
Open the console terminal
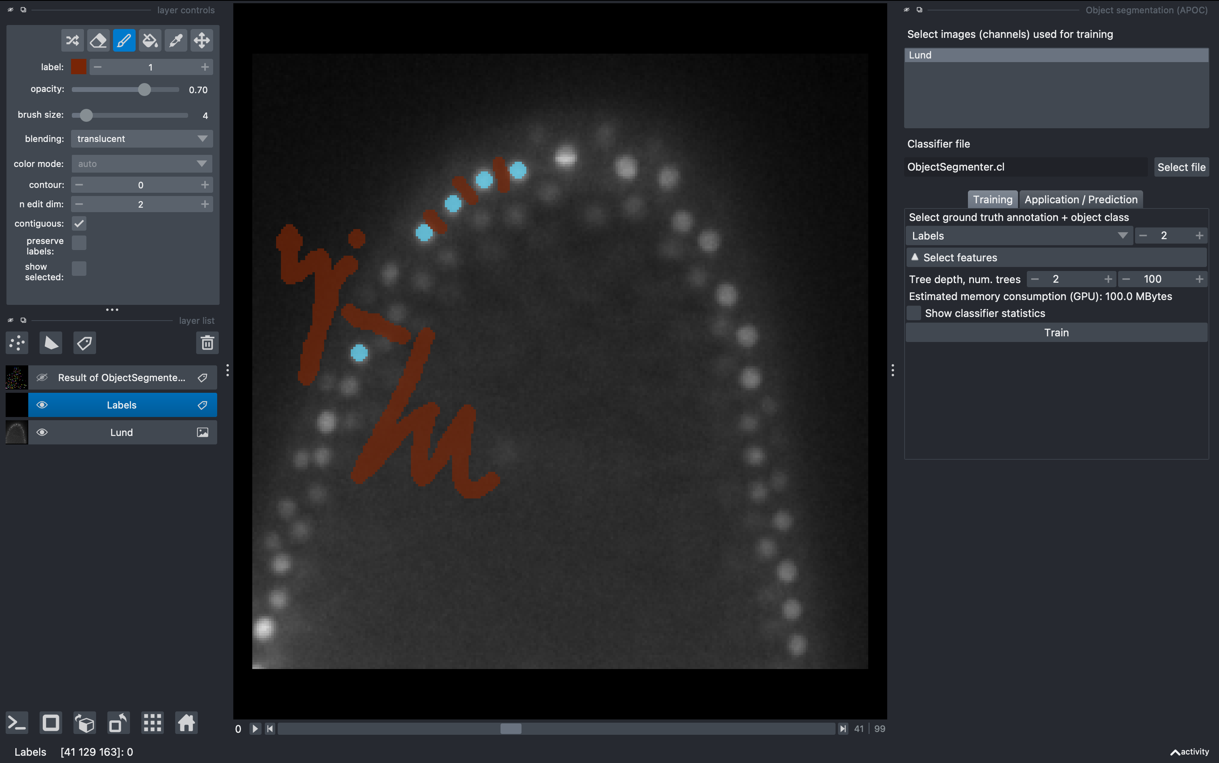pyautogui.click(x=16, y=723)
